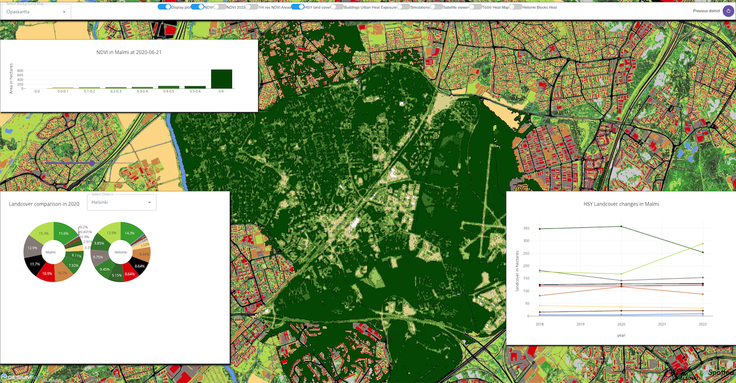Image resolution: width=736 pixels, height=383 pixels.
Task: Enable the Helsinki Blocks Heat switch
Action: pyautogui.click(x=516, y=7)
